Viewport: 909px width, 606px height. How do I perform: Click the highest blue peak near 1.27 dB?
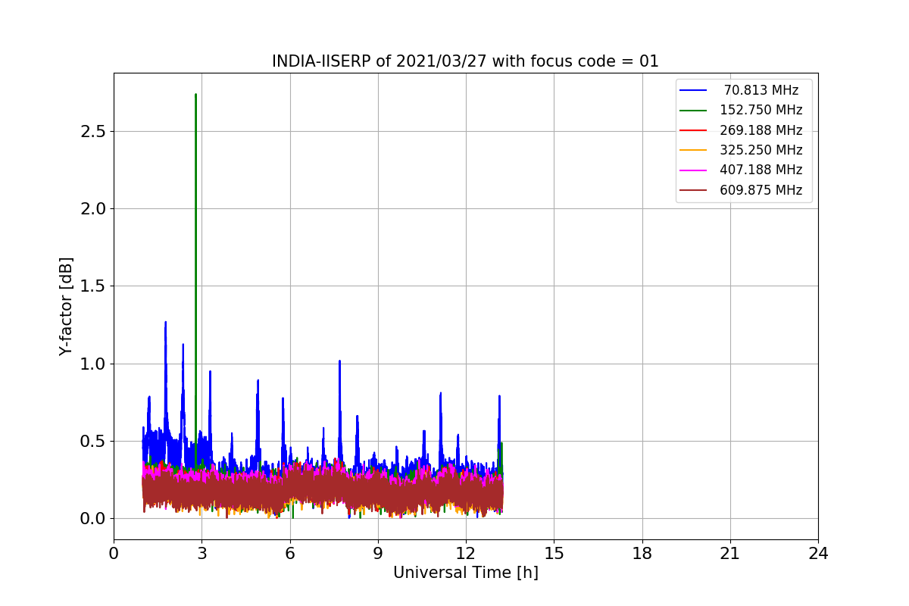(165, 323)
